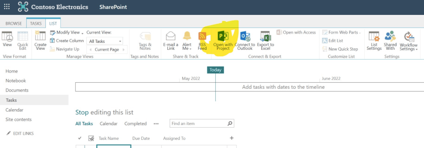Image resolution: width=424 pixels, height=148 pixels.
Task: Open Calendar in left navigation
Action: (x=14, y=110)
